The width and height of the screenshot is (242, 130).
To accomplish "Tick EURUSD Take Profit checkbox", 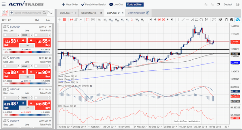I will pyautogui.click(x=36, y=35).
